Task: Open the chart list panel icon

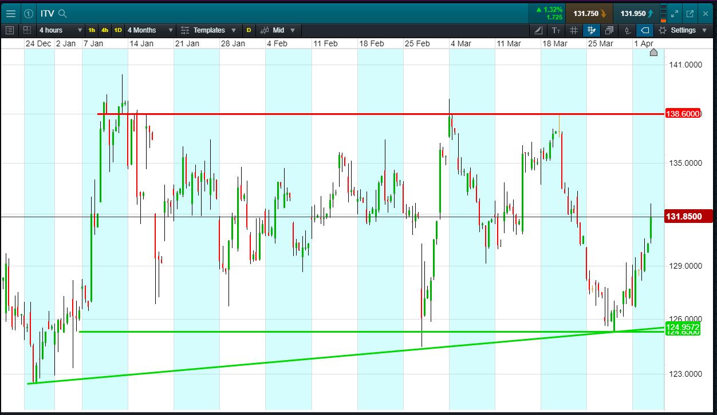Action: [10, 30]
